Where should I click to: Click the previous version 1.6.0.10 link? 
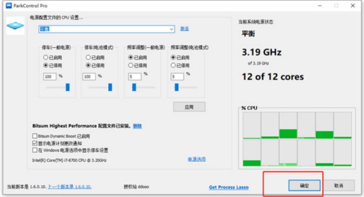tap(70, 187)
